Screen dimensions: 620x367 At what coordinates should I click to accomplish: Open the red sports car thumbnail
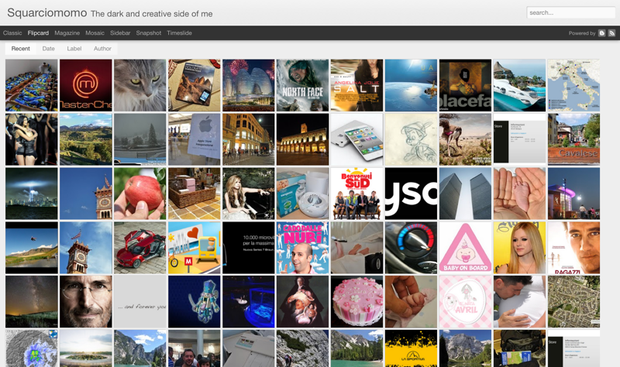point(140,248)
